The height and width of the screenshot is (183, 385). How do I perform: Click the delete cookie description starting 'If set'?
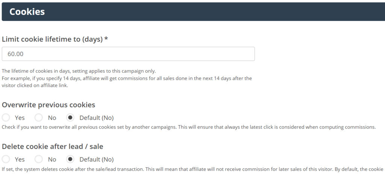pos(192,169)
